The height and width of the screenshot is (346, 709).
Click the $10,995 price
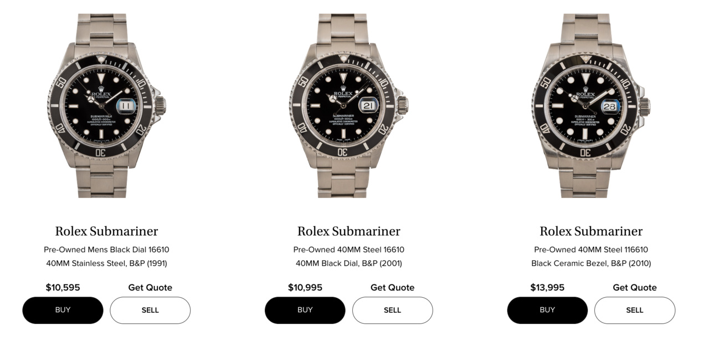pos(305,287)
